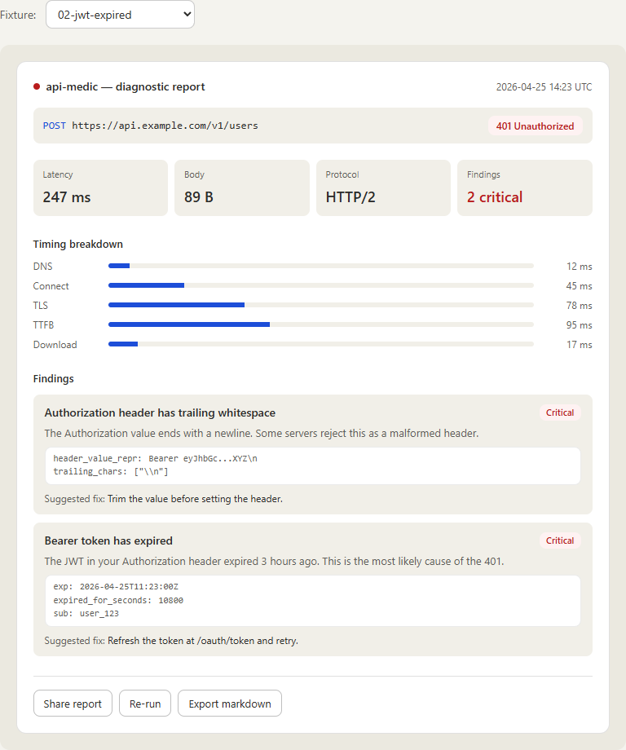626x750 pixels.
Task: Open the Fixture dropdown showing 02-jwt-expired
Action: tap(120, 15)
